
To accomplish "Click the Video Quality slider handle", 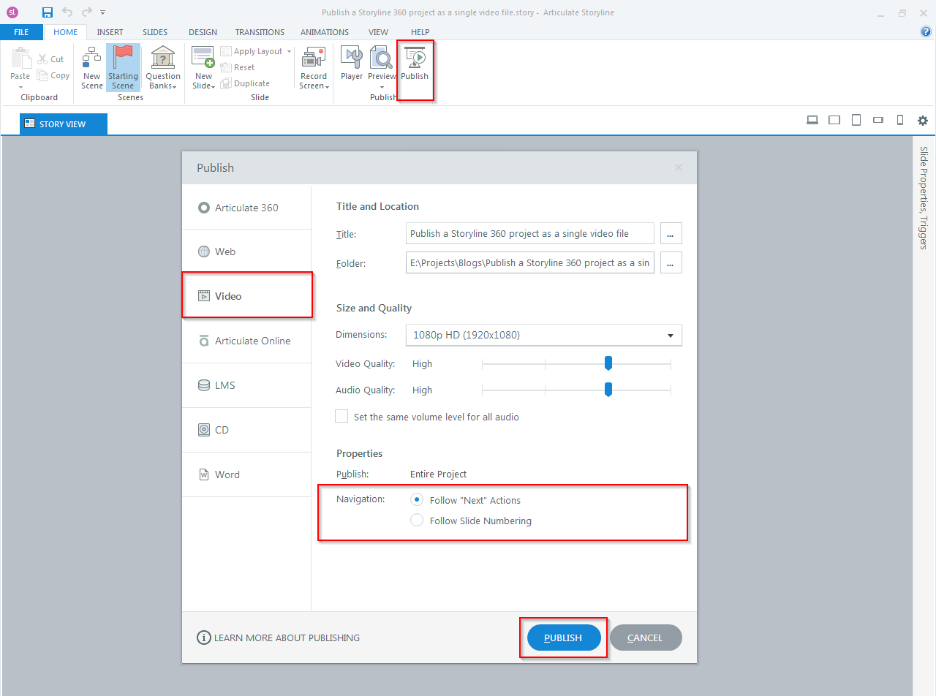I will tap(608, 363).
